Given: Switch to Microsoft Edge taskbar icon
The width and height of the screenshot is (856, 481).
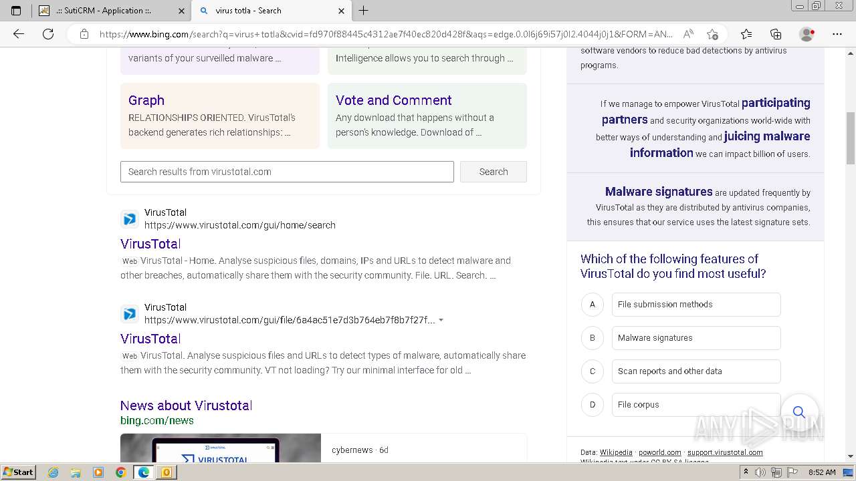Looking at the screenshot, I should (x=144, y=472).
